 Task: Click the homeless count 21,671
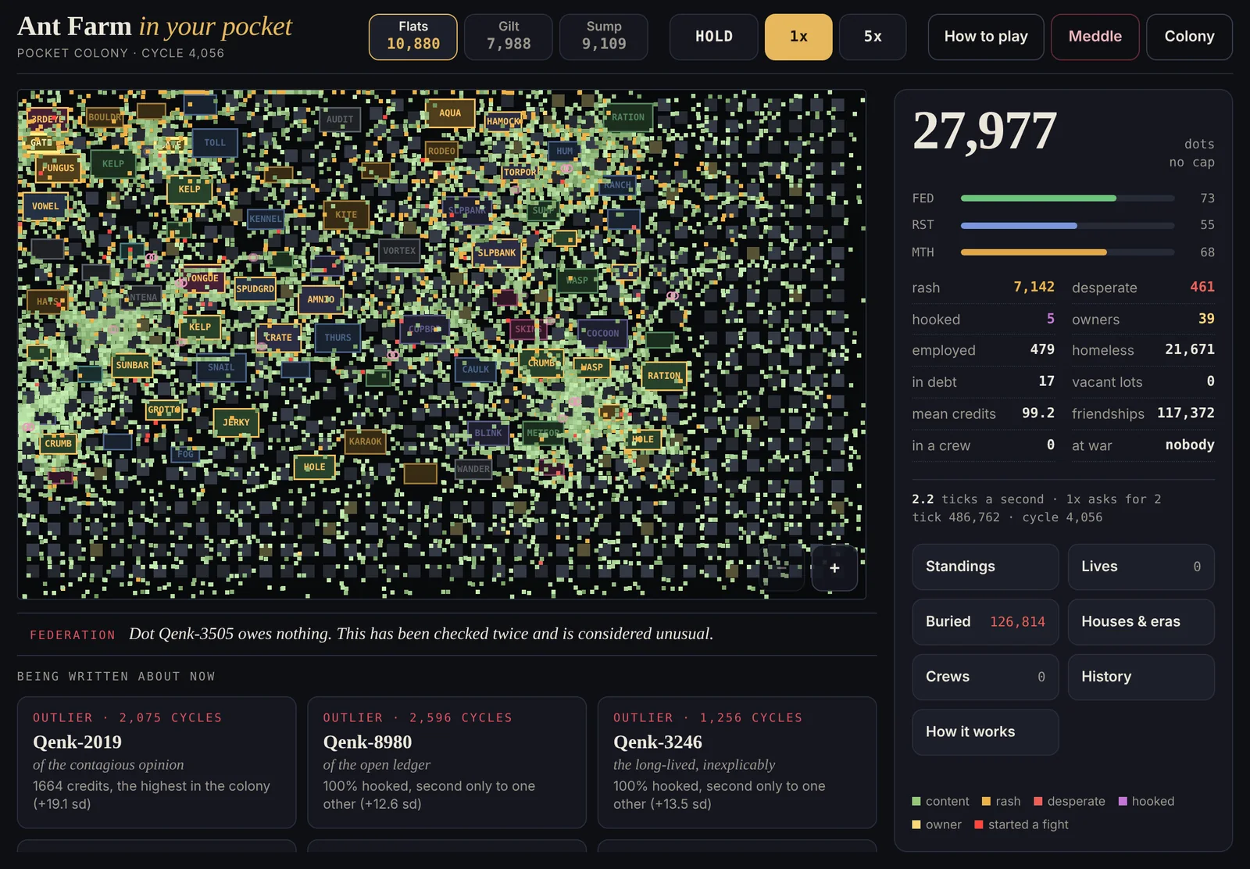click(x=1189, y=350)
